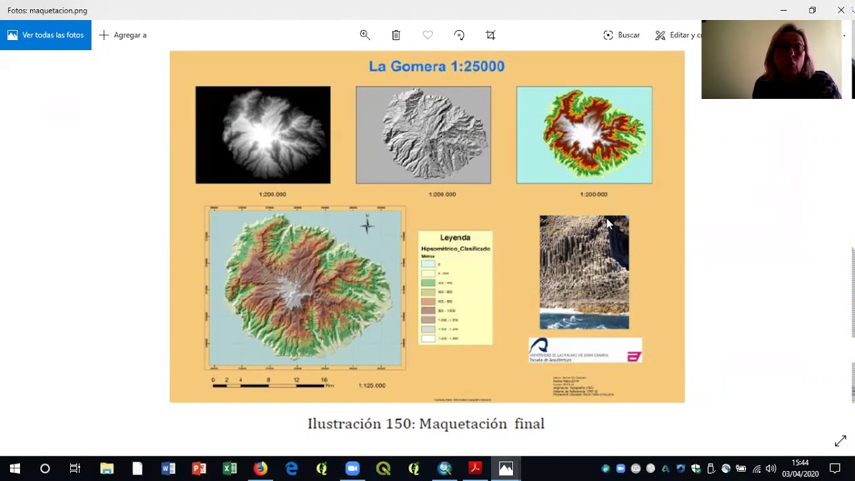Click the Cortana circle icon in taskbar

pos(45,468)
